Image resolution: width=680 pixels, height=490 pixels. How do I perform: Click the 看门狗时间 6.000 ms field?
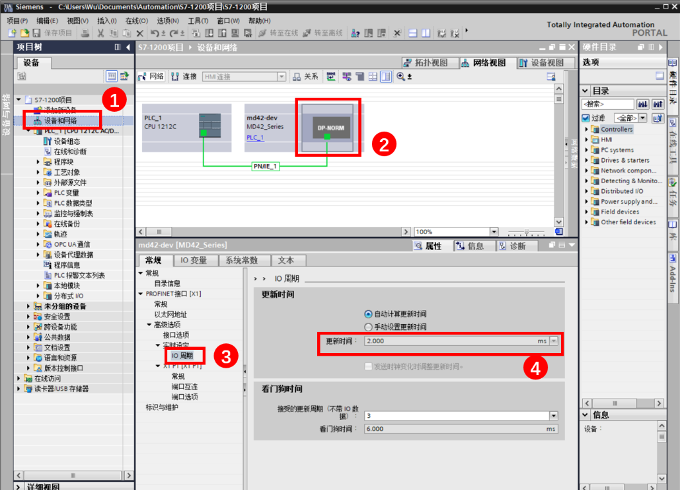pos(460,429)
